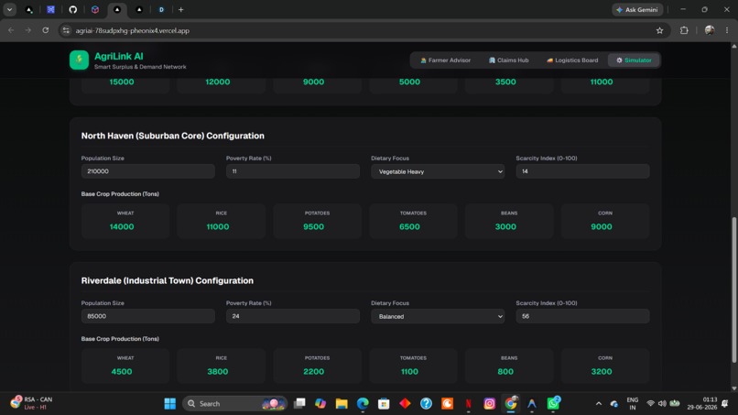The height and width of the screenshot is (415, 738).
Task: Click the top card's 3500 value
Action: (x=505, y=82)
